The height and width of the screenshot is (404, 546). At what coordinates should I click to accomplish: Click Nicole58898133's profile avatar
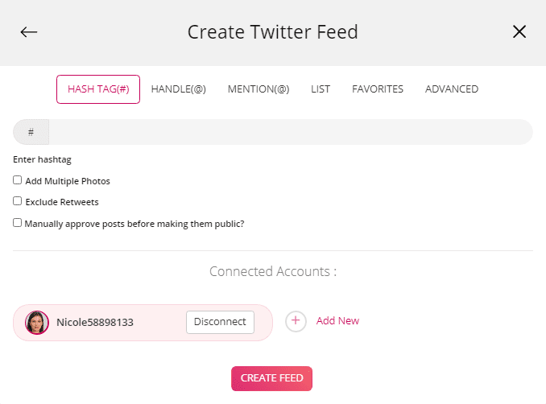[37, 323]
